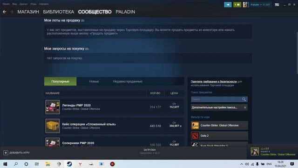
Task: Click the Легенды РМР 2020 item image
Action: (x=53, y=107)
